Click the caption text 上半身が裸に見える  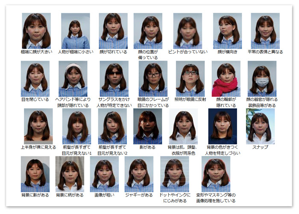38,147
